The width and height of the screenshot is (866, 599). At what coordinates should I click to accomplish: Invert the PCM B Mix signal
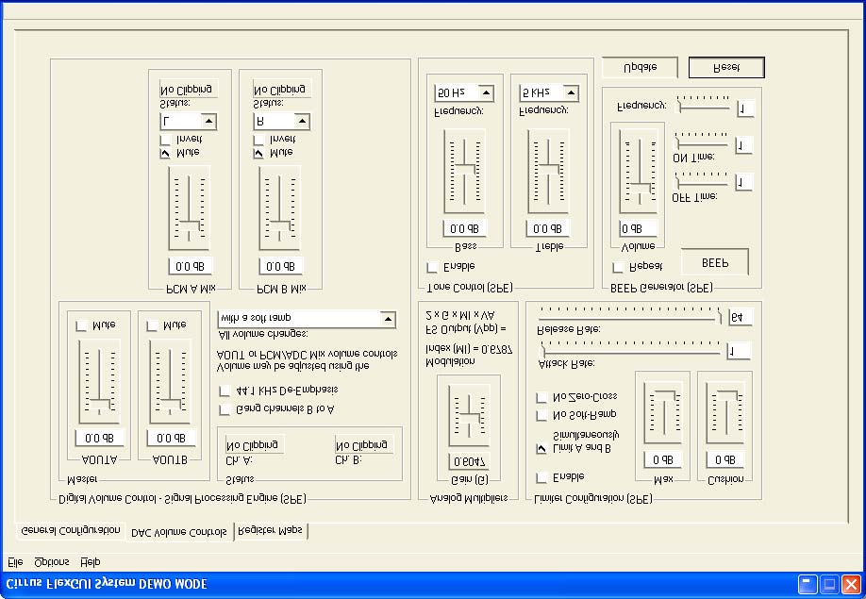(258, 140)
